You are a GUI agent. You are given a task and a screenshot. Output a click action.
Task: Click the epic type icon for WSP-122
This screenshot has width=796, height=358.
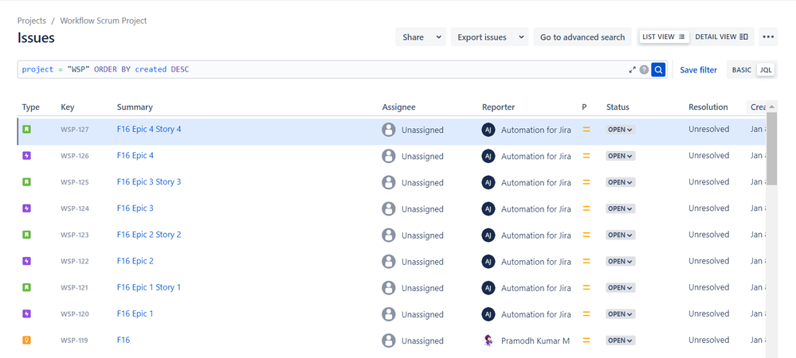click(27, 261)
